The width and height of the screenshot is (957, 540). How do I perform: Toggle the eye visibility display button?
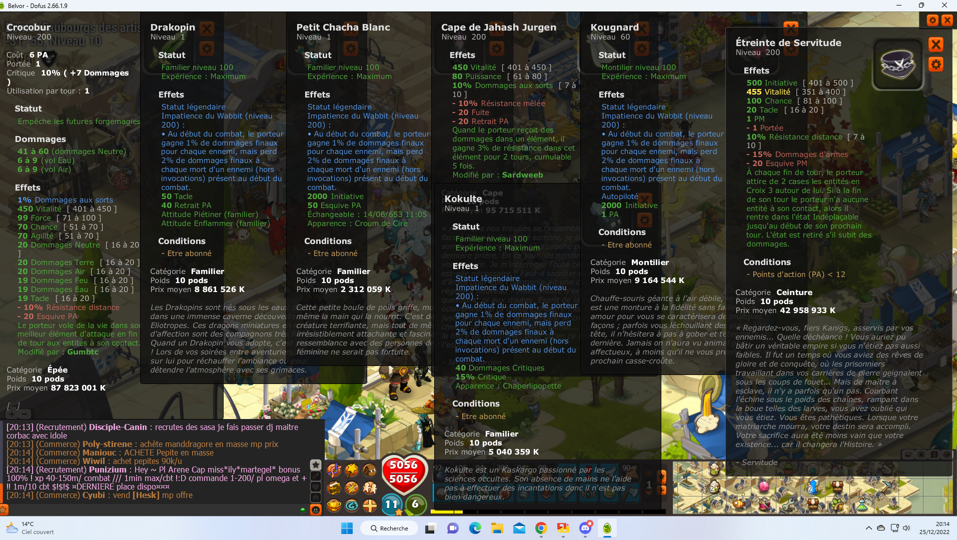[947, 454]
